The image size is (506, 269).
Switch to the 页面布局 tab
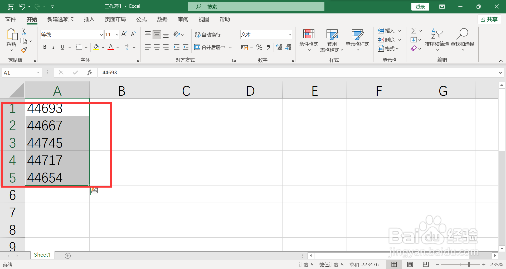[115, 19]
